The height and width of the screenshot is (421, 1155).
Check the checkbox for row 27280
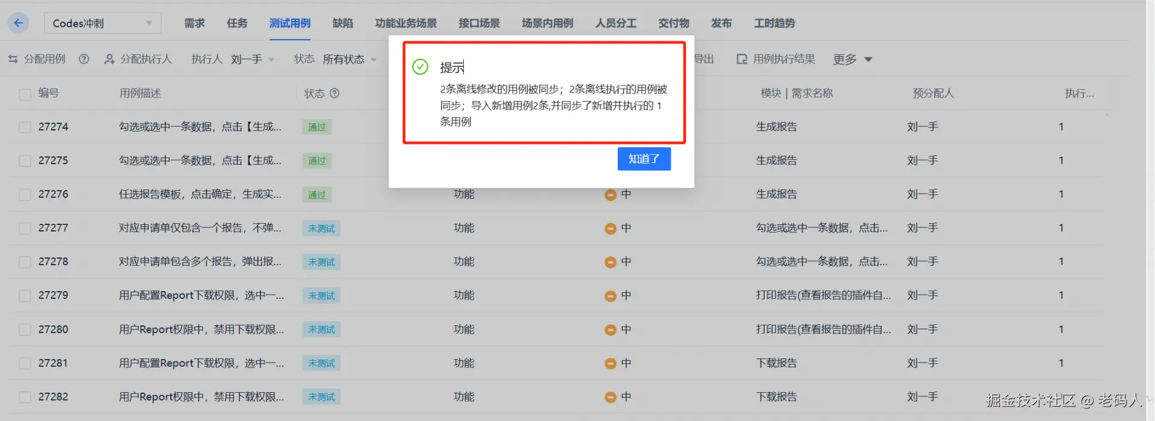click(25, 330)
